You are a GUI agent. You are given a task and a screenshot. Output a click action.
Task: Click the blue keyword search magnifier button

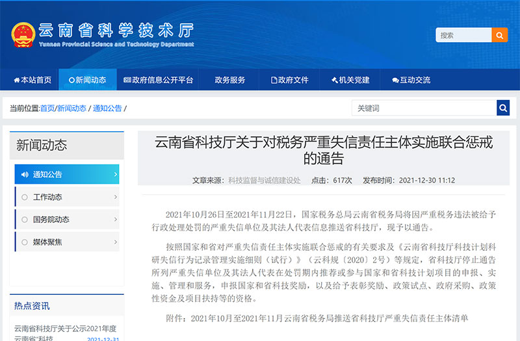click(x=503, y=108)
